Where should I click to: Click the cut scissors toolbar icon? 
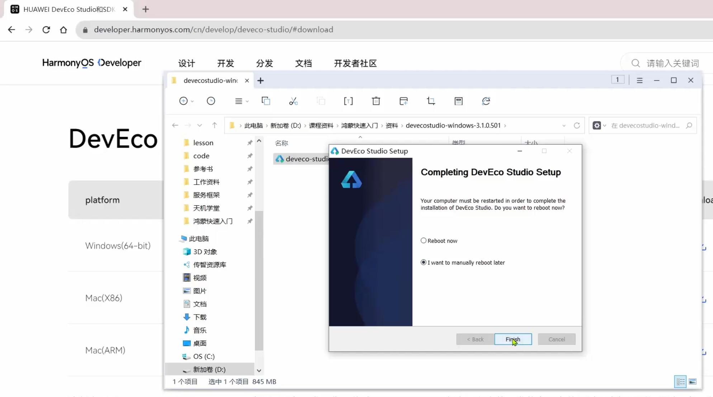[x=293, y=101]
